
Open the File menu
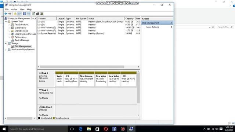pos(7,10)
